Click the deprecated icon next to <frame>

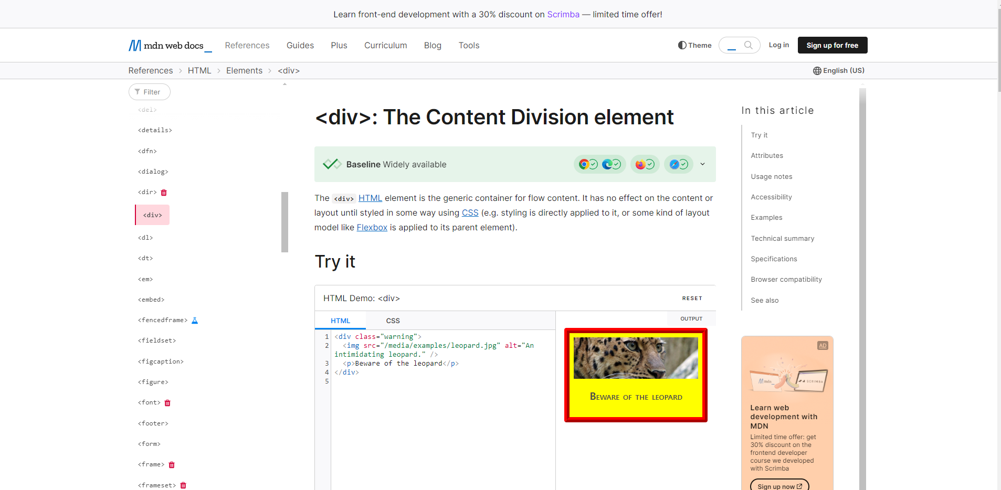(172, 465)
